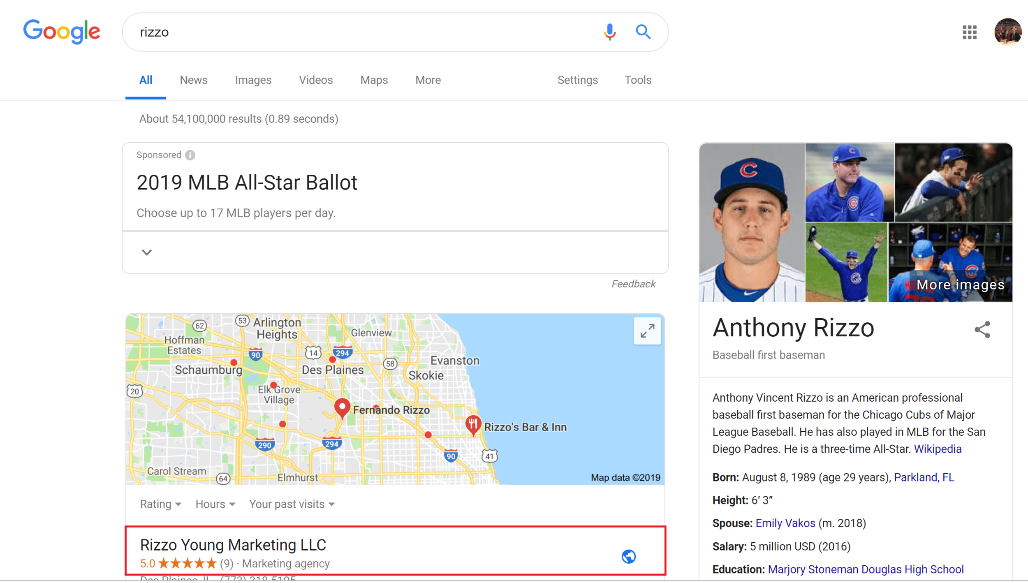Click the Feedback link
The width and height of the screenshot is (1028, 583).
tap(633, 284)
